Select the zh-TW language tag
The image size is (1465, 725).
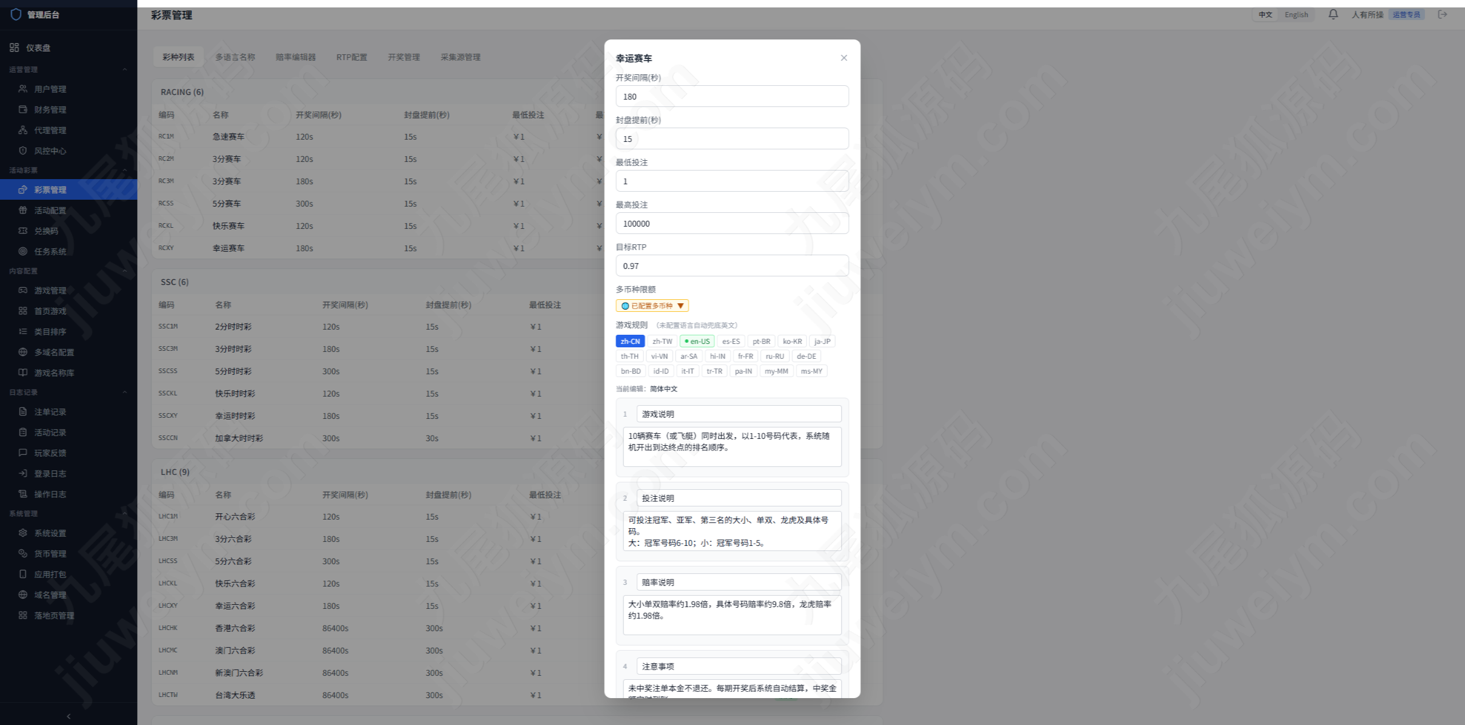[x=662, y=342]
